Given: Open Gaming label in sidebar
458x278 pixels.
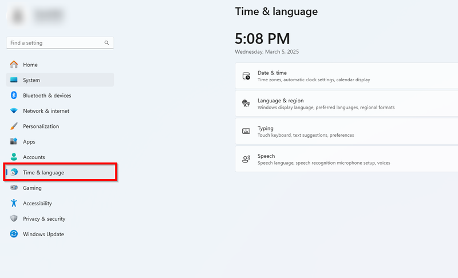Looking at the screenshot, I should click(32, 188).
